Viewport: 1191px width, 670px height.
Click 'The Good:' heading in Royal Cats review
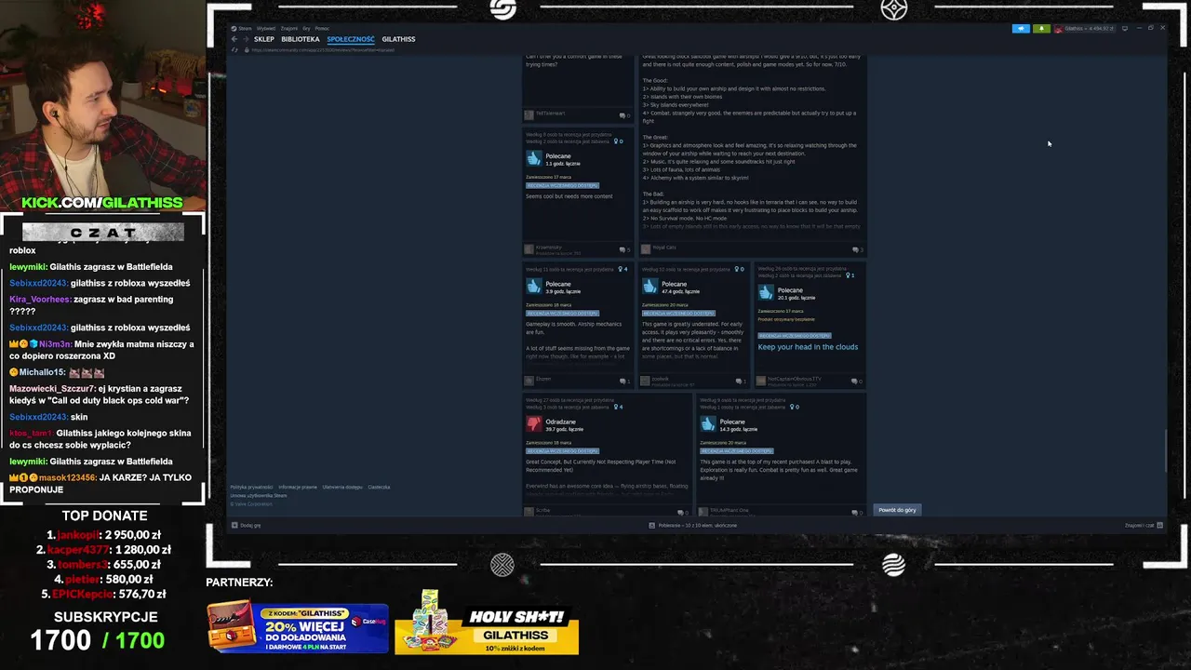click(655, 81)
